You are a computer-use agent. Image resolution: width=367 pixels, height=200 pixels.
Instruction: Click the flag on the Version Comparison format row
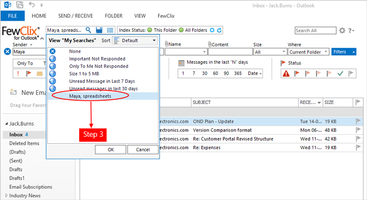[x=358, y=130]
